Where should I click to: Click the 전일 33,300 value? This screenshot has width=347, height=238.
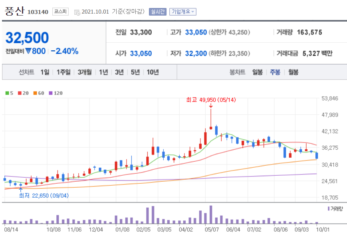pyautogui.click(x=141, y=32)
